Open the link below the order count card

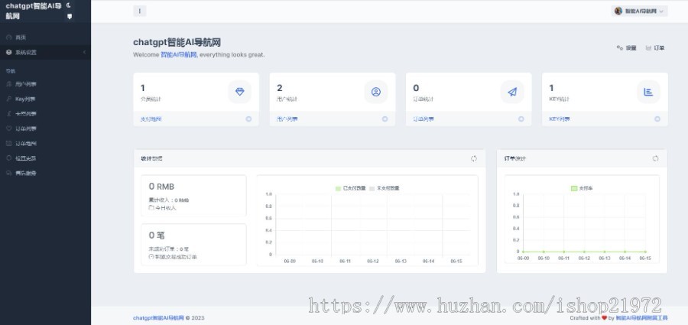[424, 119]
